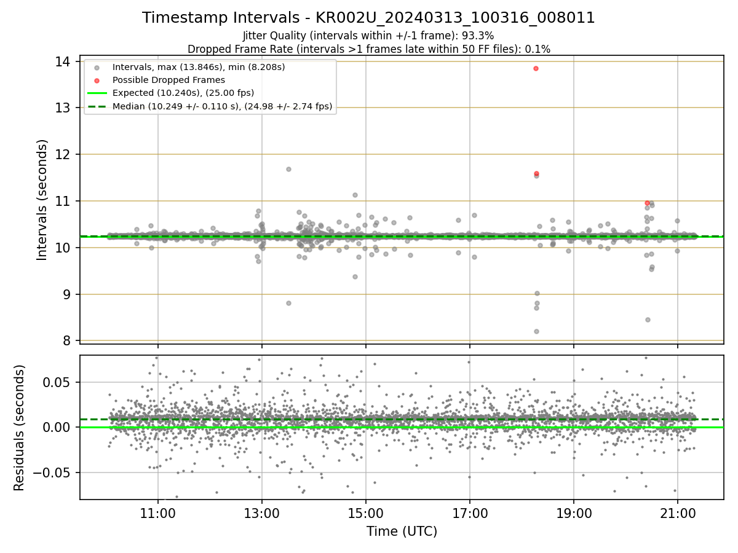This screenshot has width=738, height=553.
Task: Click the '13:00' time tick label
Action: [262, 512]
